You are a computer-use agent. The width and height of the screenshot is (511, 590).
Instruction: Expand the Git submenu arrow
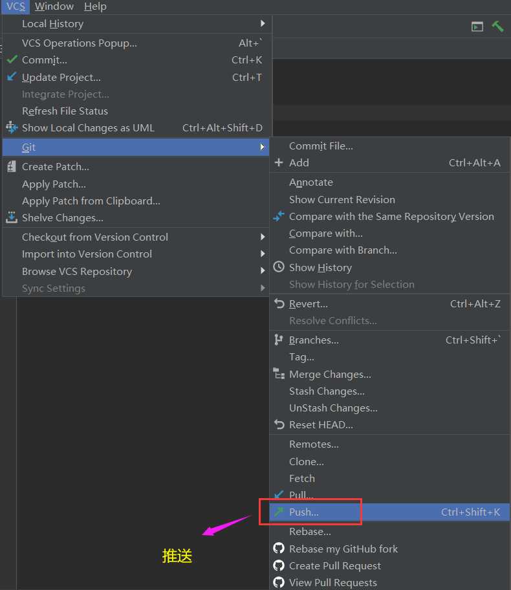coord(263,147)
